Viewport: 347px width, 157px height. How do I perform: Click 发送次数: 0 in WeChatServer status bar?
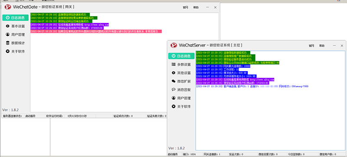pos(236,154)
